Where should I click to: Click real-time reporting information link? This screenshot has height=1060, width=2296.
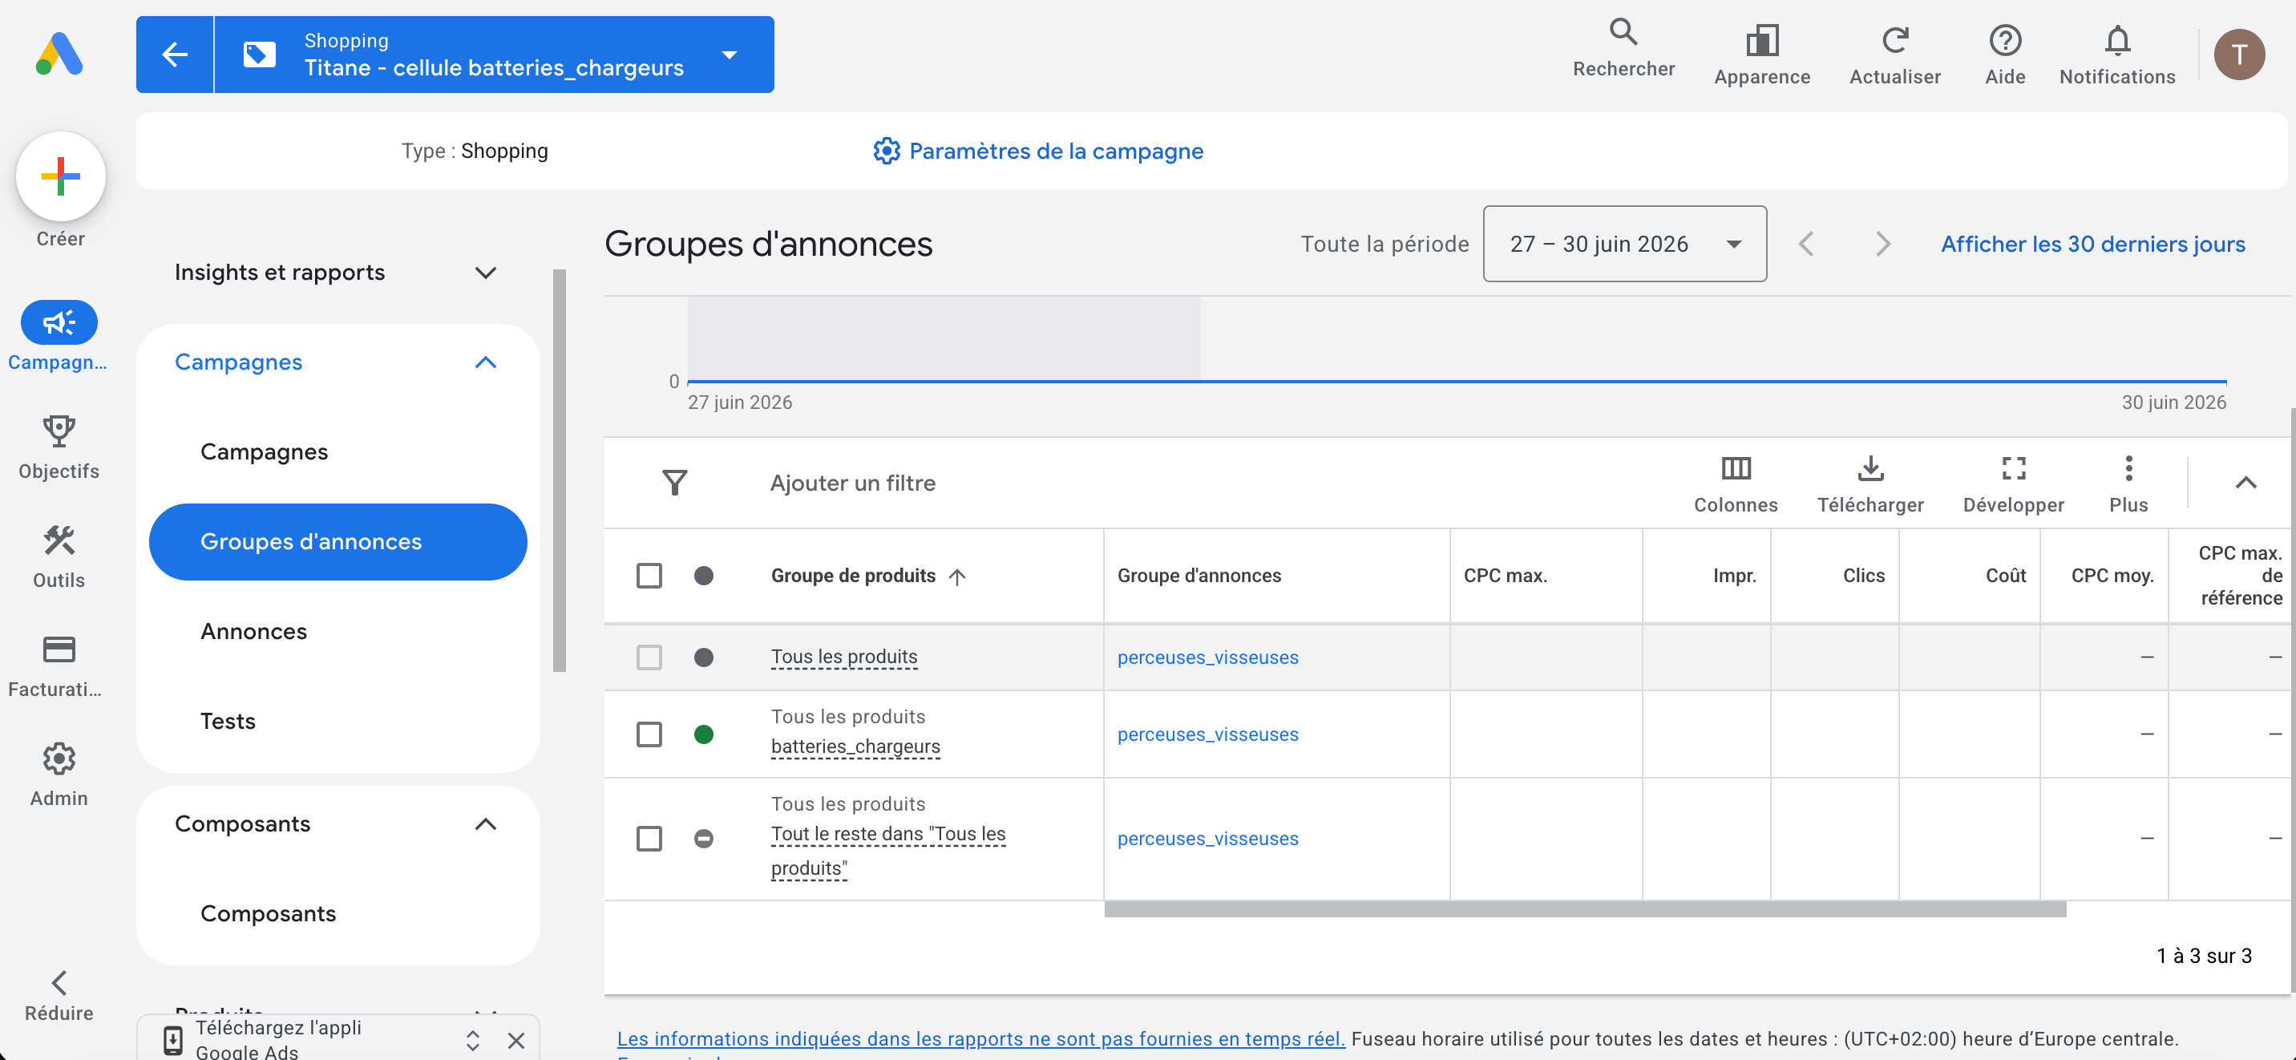tap(980, 1038)
